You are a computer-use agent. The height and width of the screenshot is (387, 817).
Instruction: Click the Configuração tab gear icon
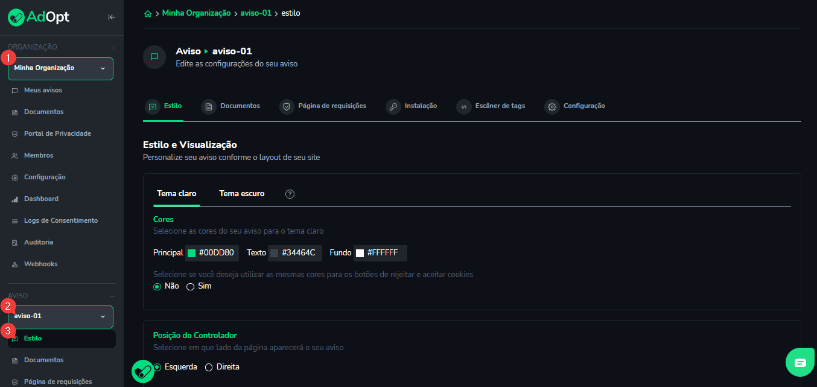coord(552,106)
